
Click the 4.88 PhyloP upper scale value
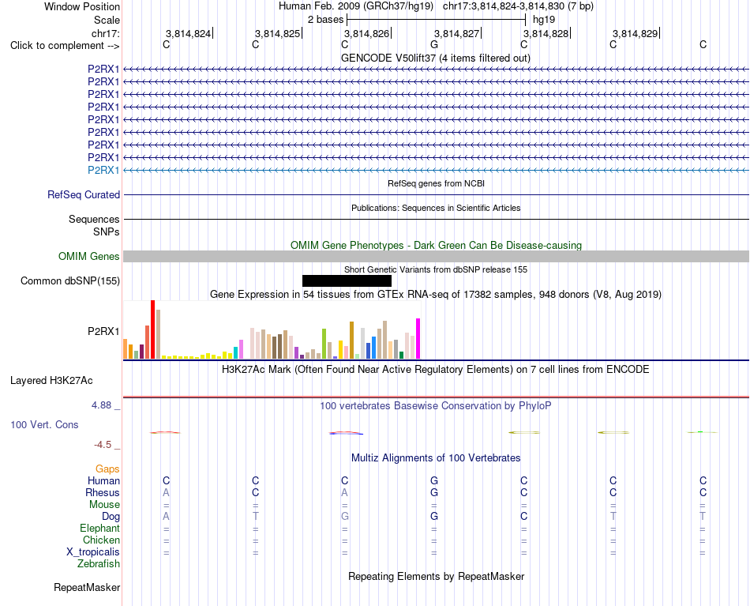(101, 405)
